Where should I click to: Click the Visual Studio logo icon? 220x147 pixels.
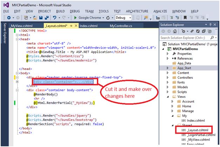(6, 5)
